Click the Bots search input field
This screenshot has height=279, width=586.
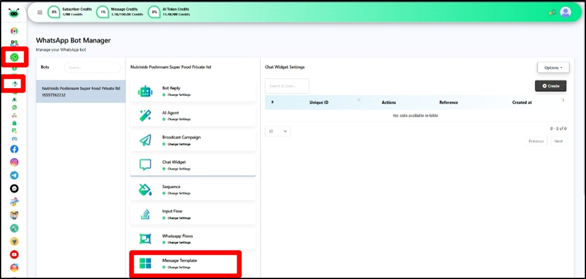[x=92, y=67]
